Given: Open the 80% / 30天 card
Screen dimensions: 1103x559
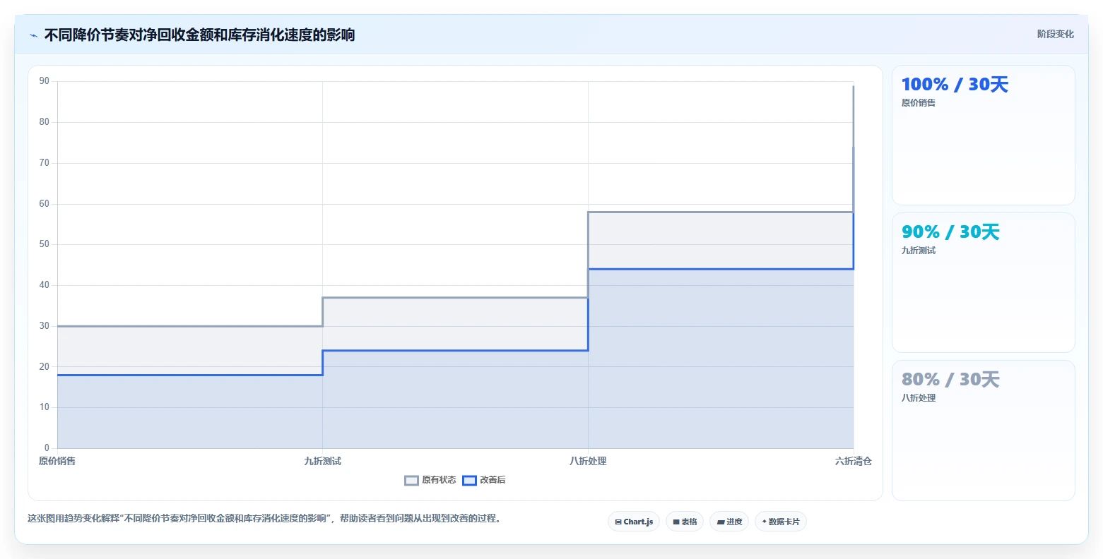Looking at the screenshot, I should (x=984, y=431).
